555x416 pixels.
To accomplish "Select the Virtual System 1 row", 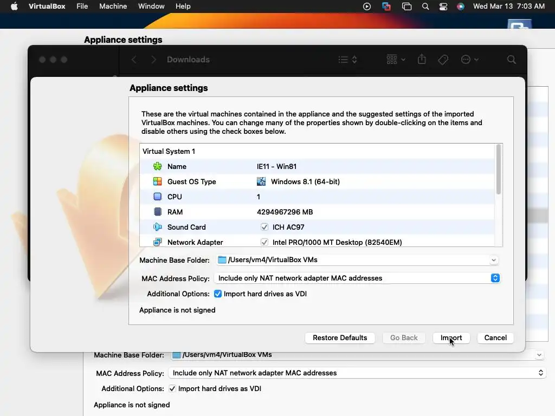I will point(318,152).
